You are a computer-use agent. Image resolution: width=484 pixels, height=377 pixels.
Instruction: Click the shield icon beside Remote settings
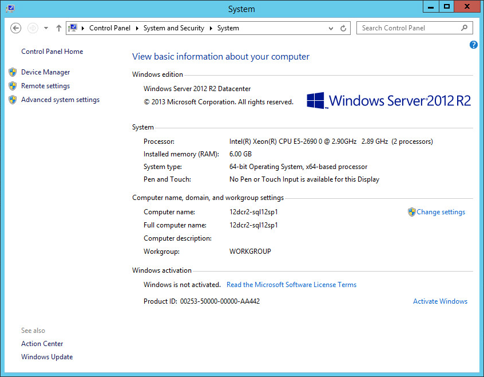click(13, 86)
